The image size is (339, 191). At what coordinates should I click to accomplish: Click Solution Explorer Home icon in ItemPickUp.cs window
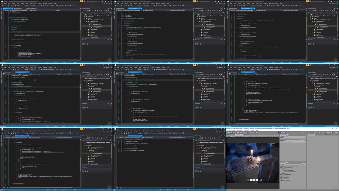(x=87, y=11)
